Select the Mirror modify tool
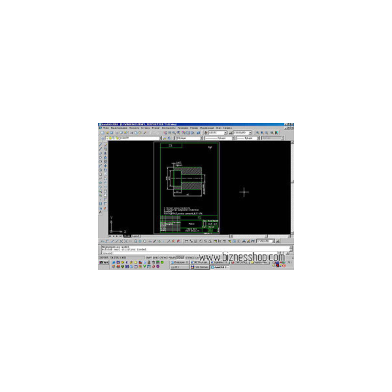The height and width of the screenshot is (392, 392). [x=105, y=153]
